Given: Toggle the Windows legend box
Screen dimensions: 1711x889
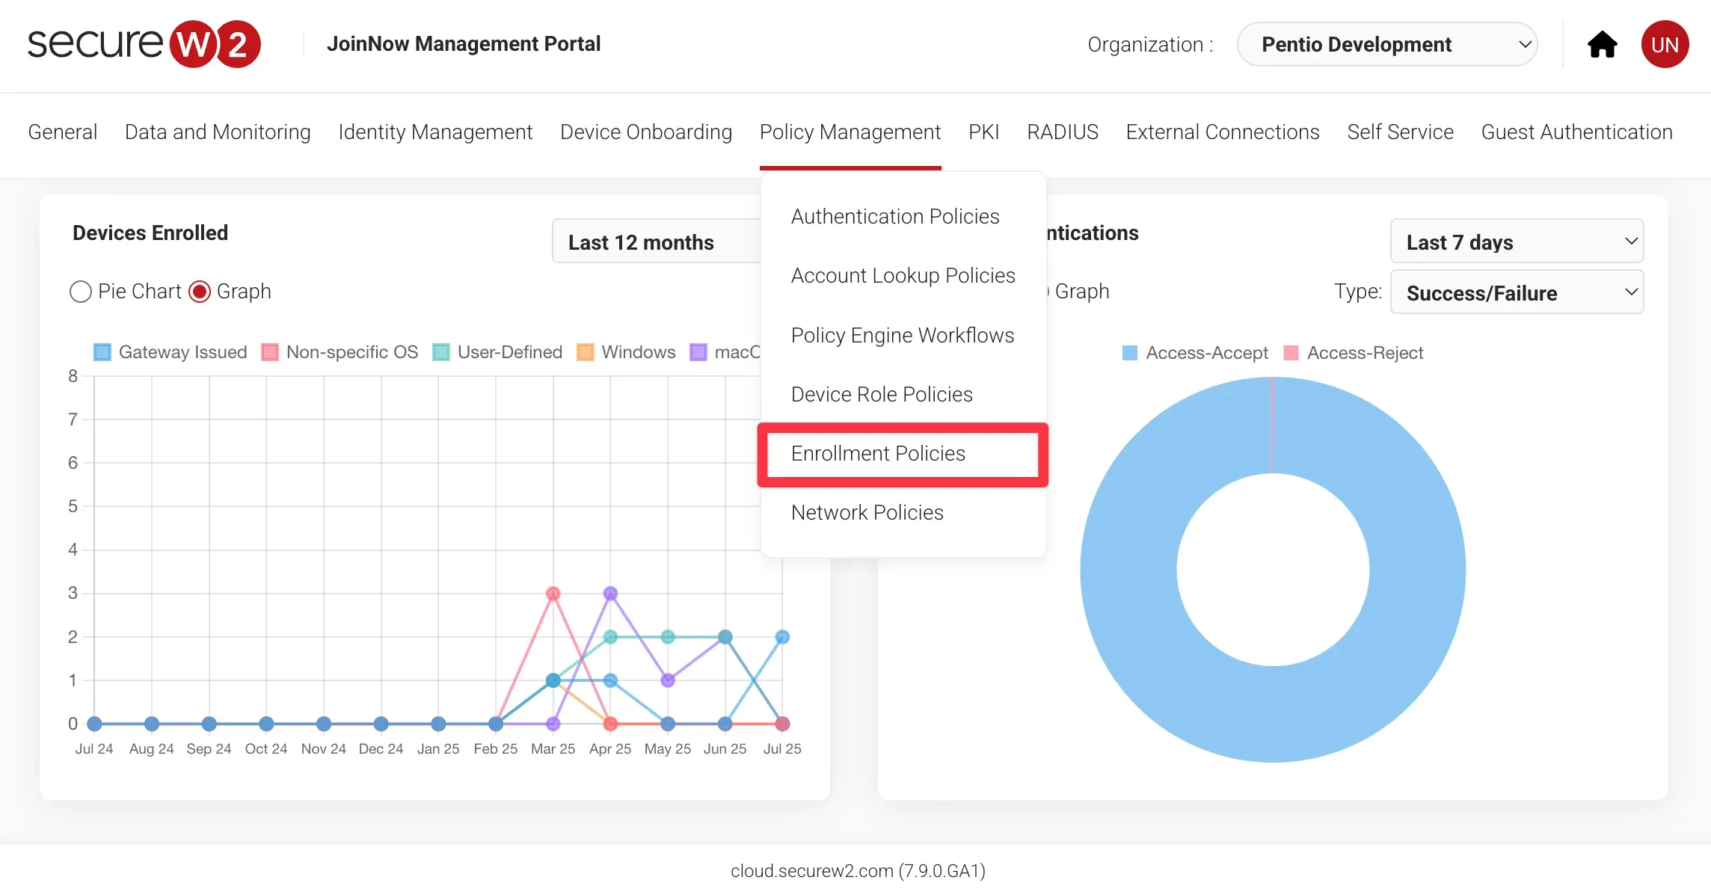Looking at the screenshot, I should tap(586, 352).
